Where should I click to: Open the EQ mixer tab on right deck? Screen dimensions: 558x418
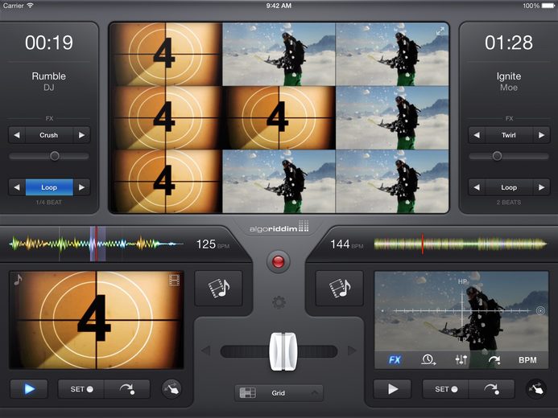tap(461, 360)
